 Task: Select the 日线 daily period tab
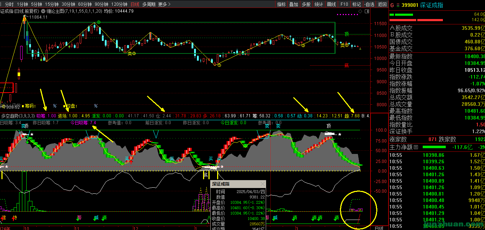135,4
